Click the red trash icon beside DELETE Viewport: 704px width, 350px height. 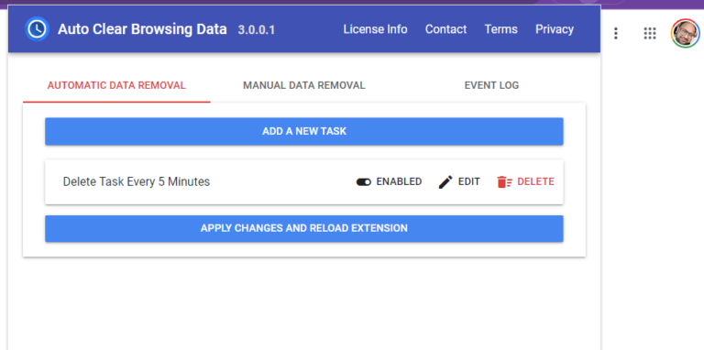[505, 181]
